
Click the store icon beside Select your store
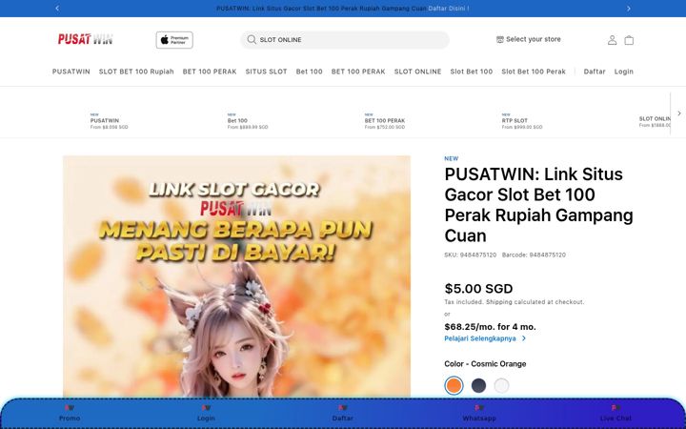click(499, 39)
